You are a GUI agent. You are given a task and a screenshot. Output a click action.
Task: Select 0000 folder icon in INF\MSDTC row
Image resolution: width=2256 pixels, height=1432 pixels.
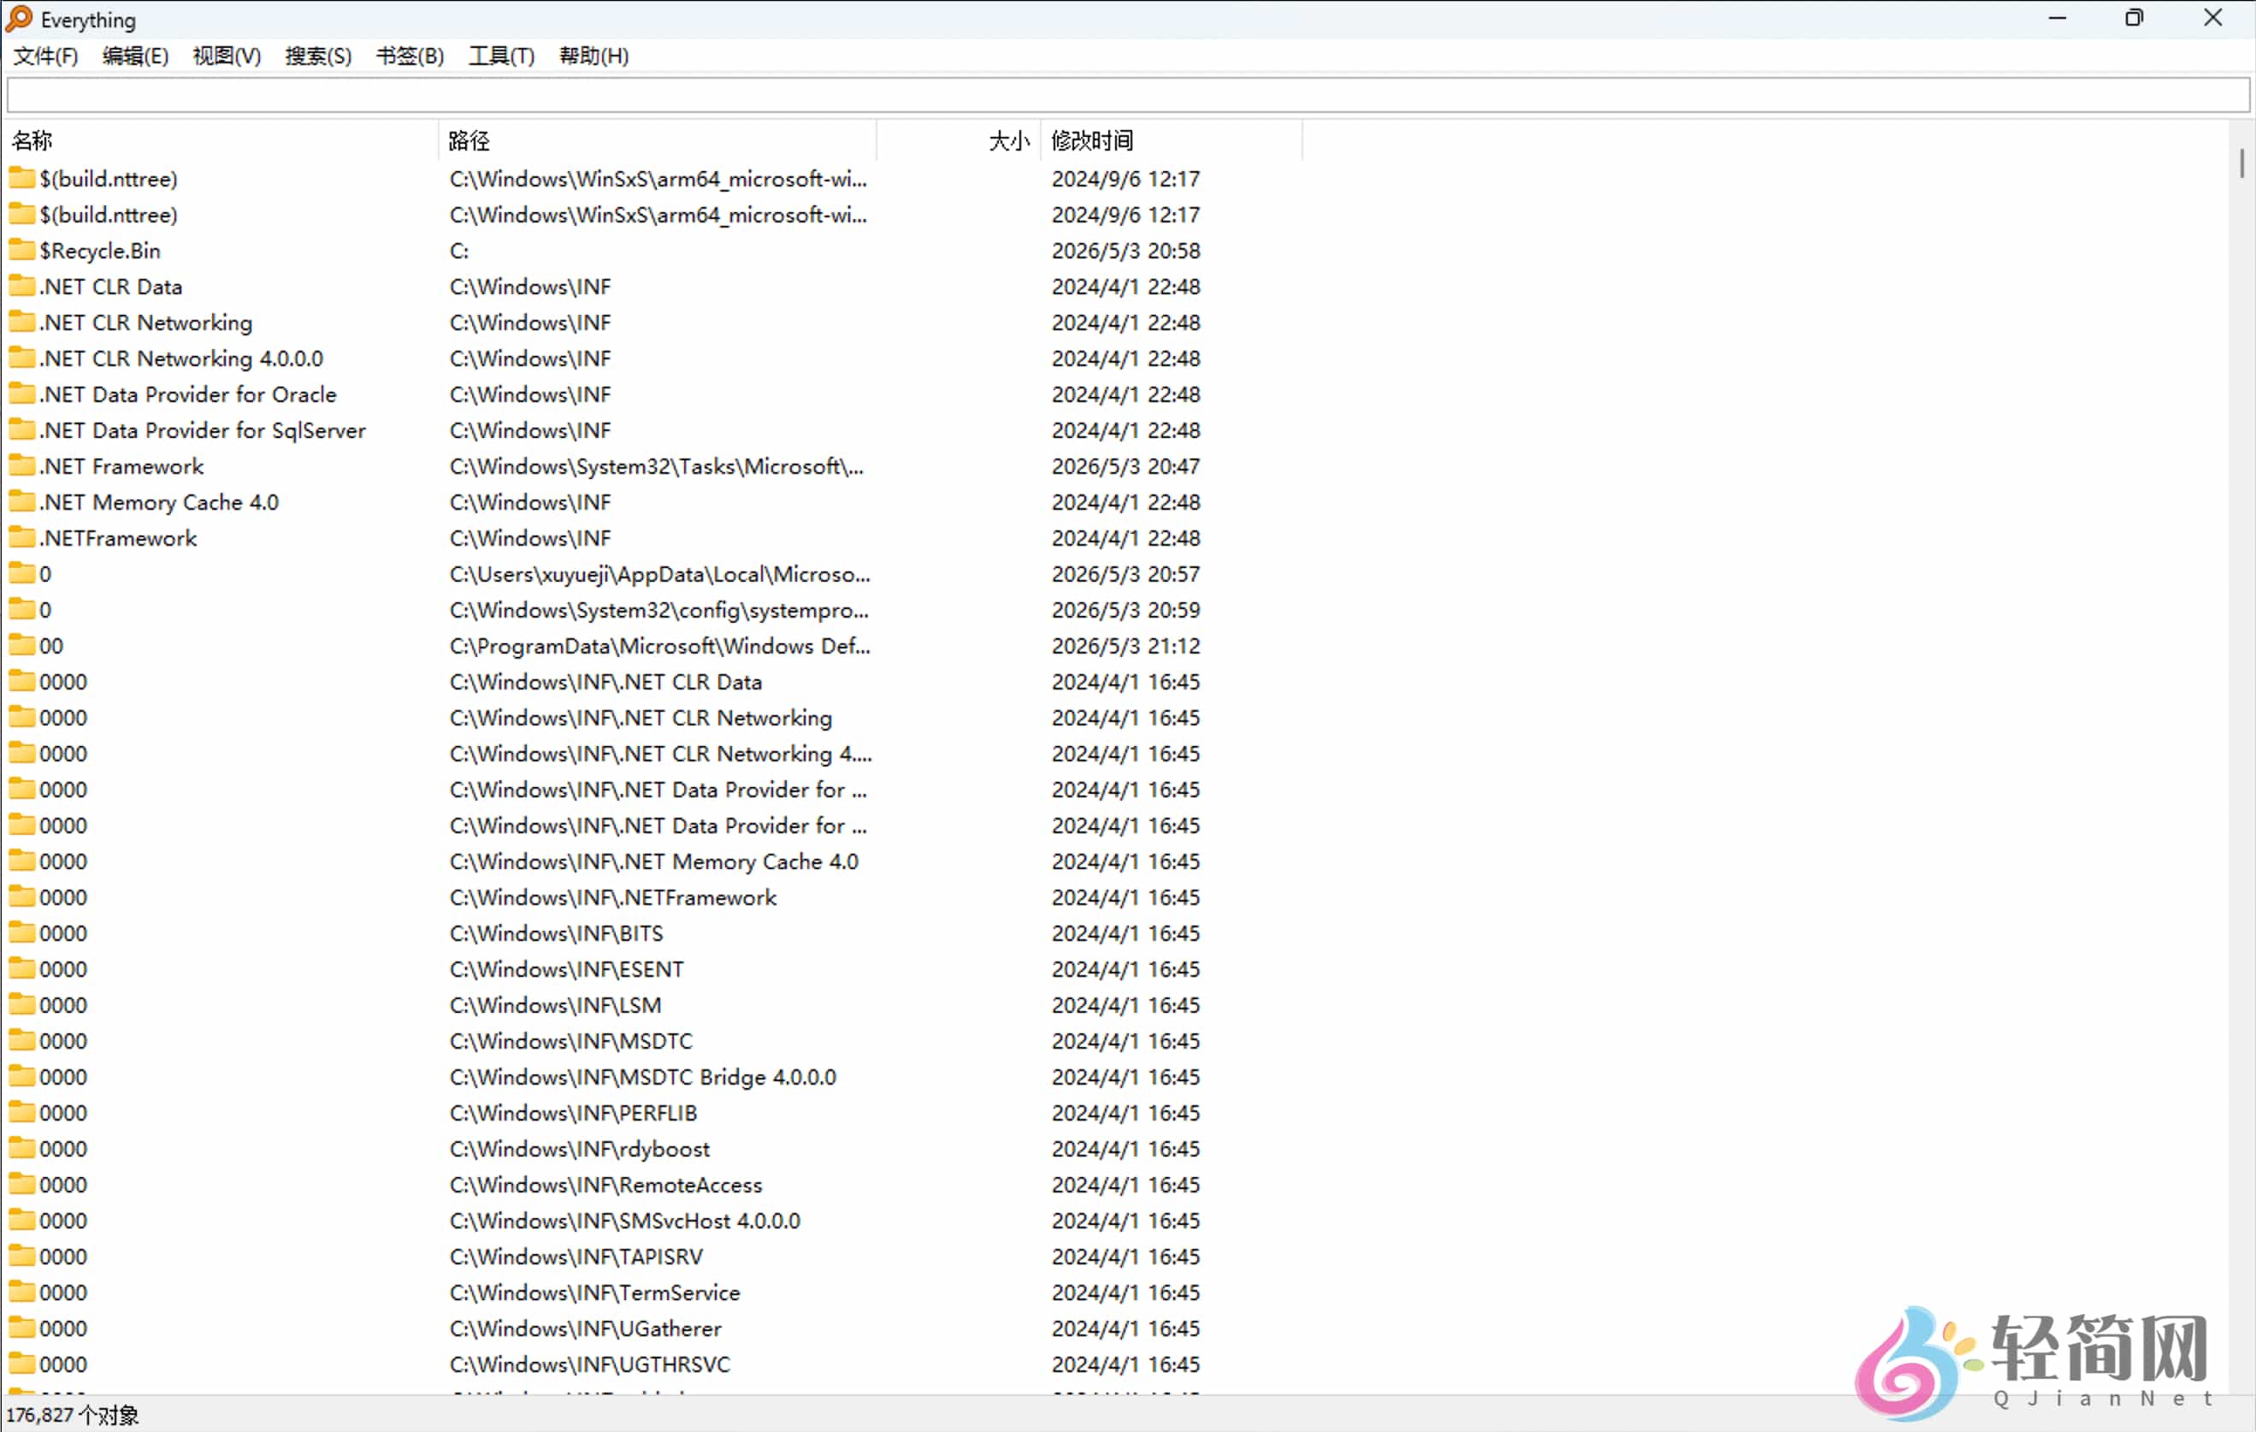coord(21,1040)
